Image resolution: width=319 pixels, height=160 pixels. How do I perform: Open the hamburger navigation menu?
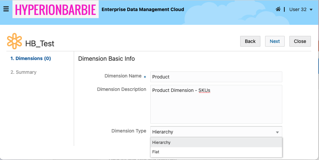[x=6, y=9]
